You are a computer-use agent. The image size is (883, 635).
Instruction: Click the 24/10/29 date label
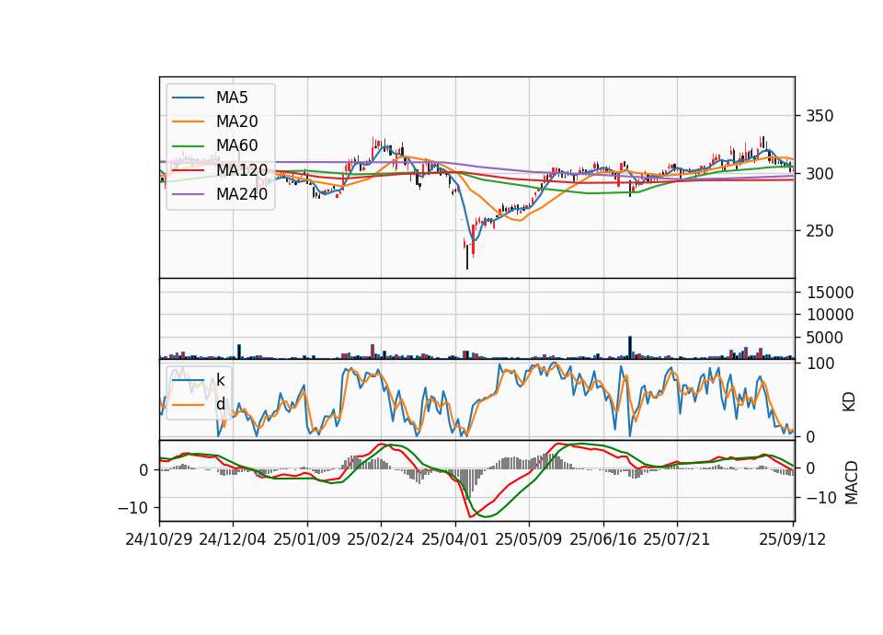[159, 539]
